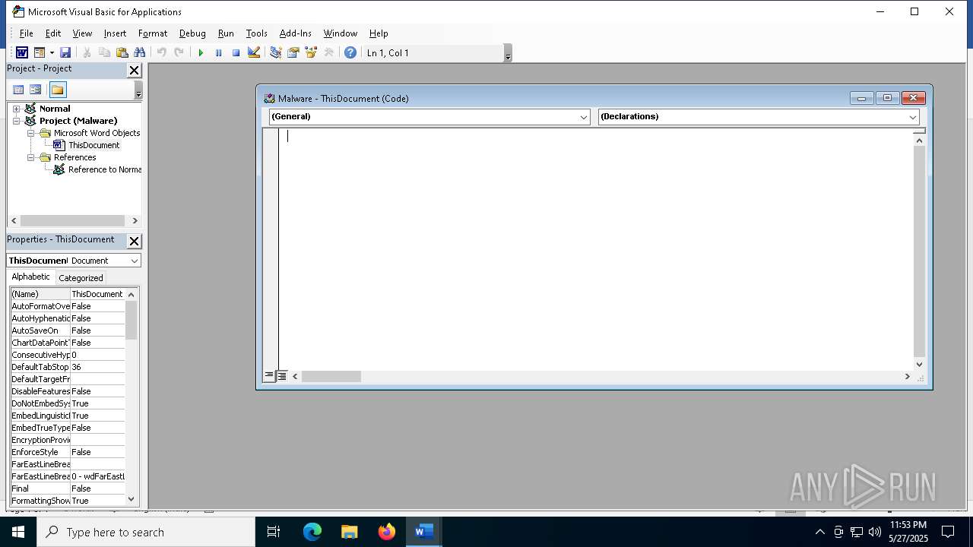Collapse the Project (Malware) node
973x547 pixels.
pos(16,121)
